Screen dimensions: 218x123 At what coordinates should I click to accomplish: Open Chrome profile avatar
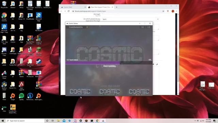tap(173, 11)
